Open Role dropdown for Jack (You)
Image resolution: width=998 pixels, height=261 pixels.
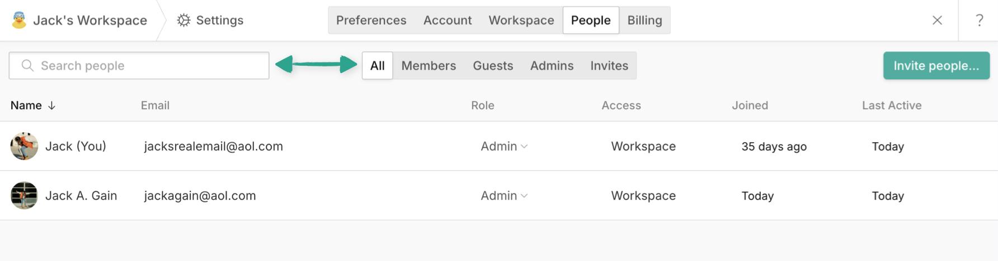(504, 146)
